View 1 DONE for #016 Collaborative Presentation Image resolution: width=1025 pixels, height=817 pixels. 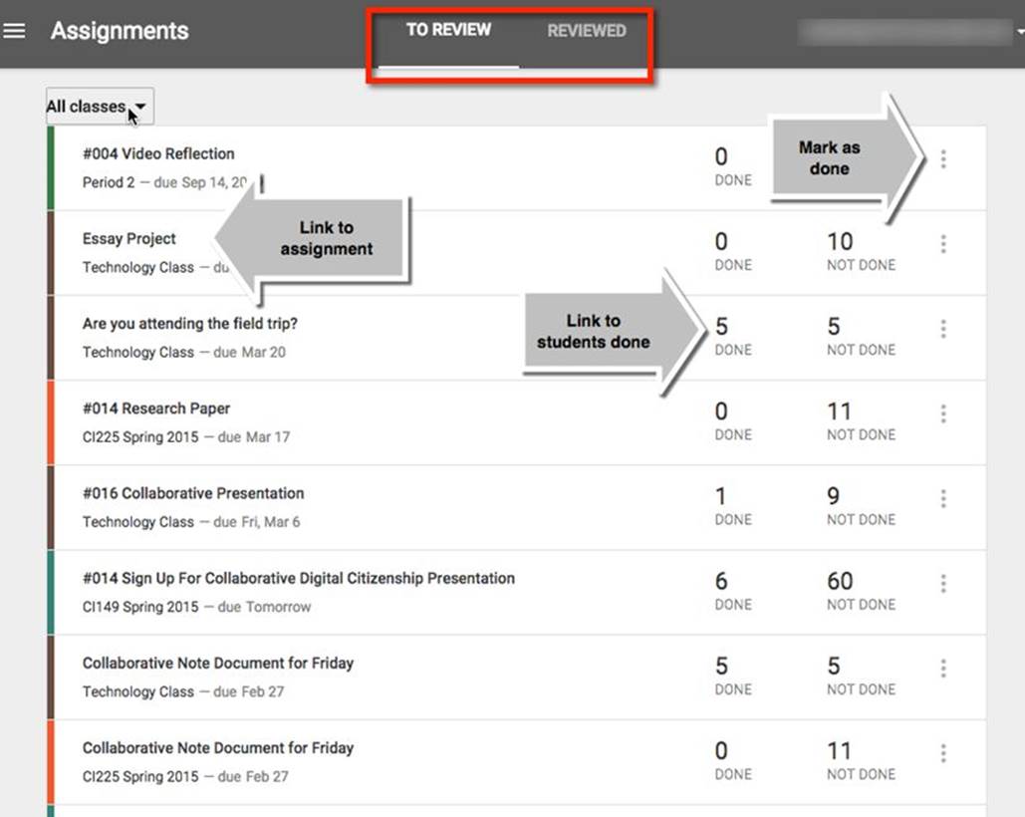pos(733,506)
